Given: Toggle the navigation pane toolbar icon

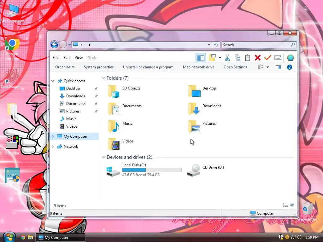Looking at the screenshot, I should (201, 58).
